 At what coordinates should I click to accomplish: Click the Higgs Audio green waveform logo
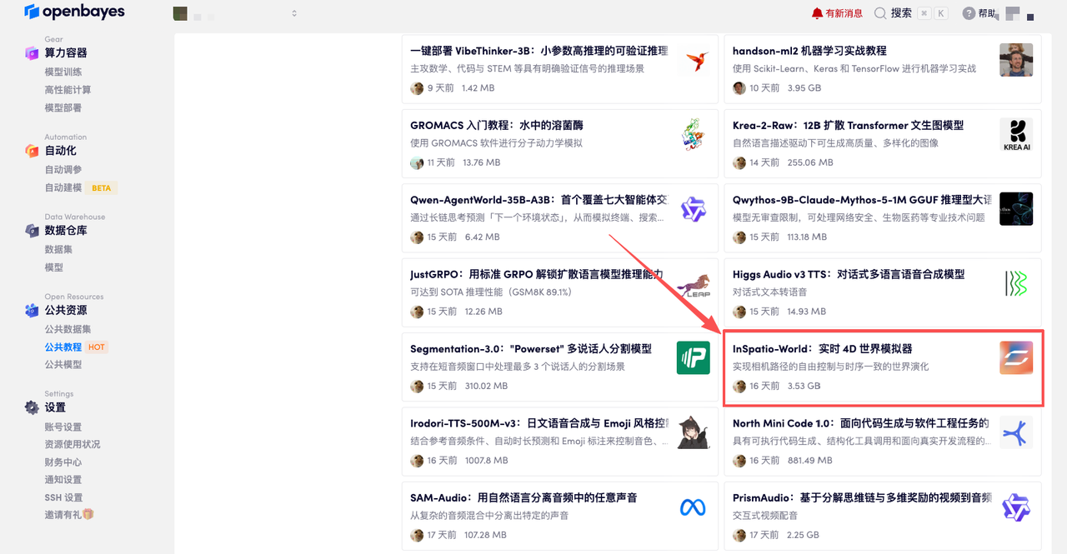1016,283
